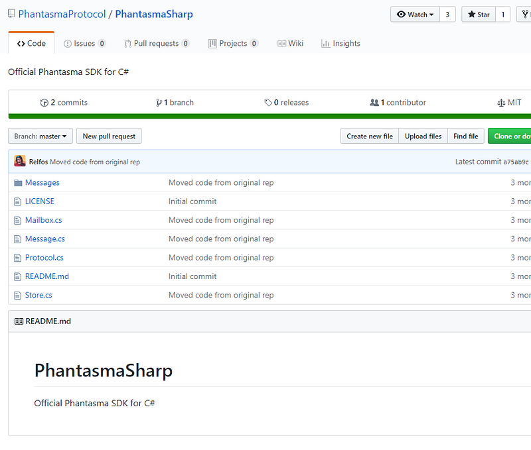
Task: Open the Store.cs row commit message
Action: click(221, 295)
